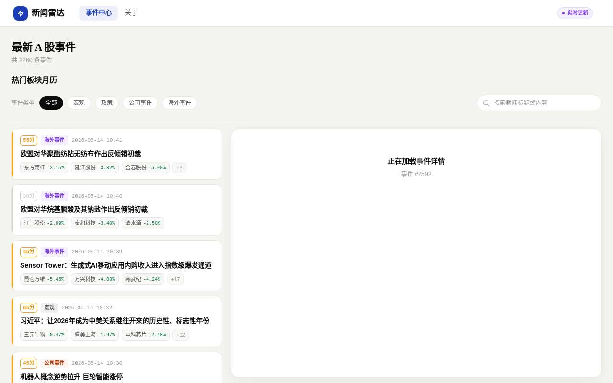Click the 寒武纪 -4.24% stock chip
Viewport: 613px width, 383px height.
point(143,279)
